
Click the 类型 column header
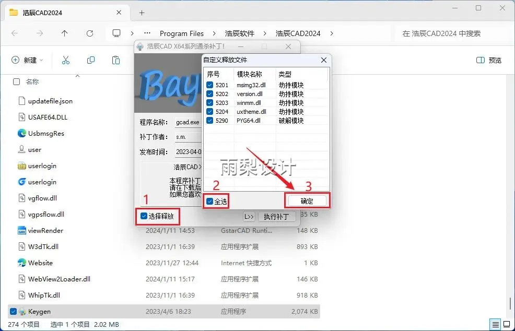[301, 74]
